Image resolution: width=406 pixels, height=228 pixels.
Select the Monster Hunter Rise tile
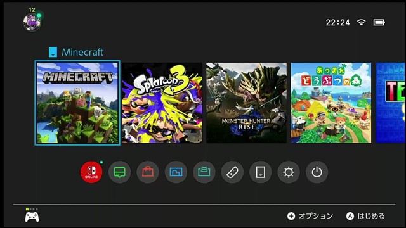pyautogui.click(x=247, y=103)
